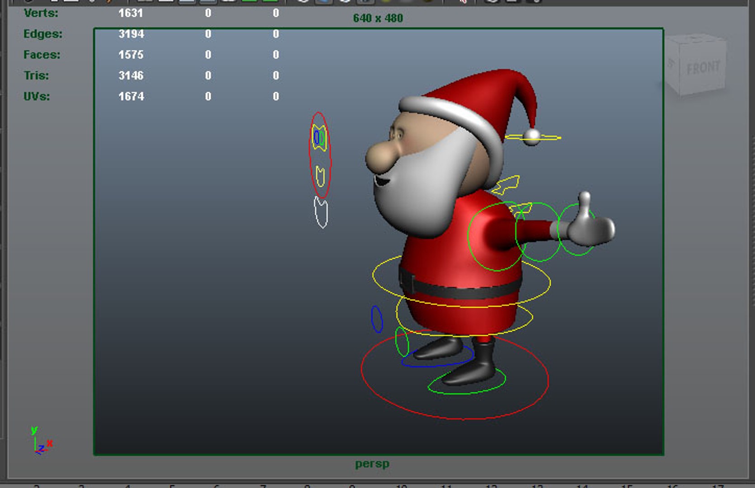Select the small blue eye control in facial panel
This screenshot has height=488, width=755.
tap(316, 137)
